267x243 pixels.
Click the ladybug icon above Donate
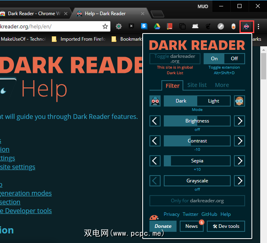(x=154, y=217)
